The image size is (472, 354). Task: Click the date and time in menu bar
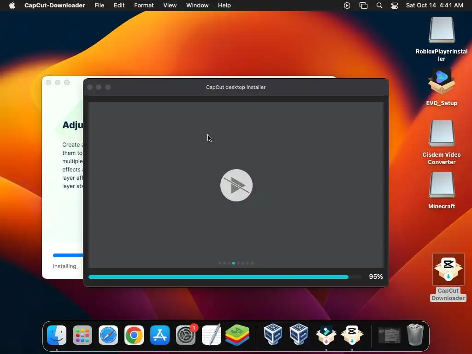[434, 6]
